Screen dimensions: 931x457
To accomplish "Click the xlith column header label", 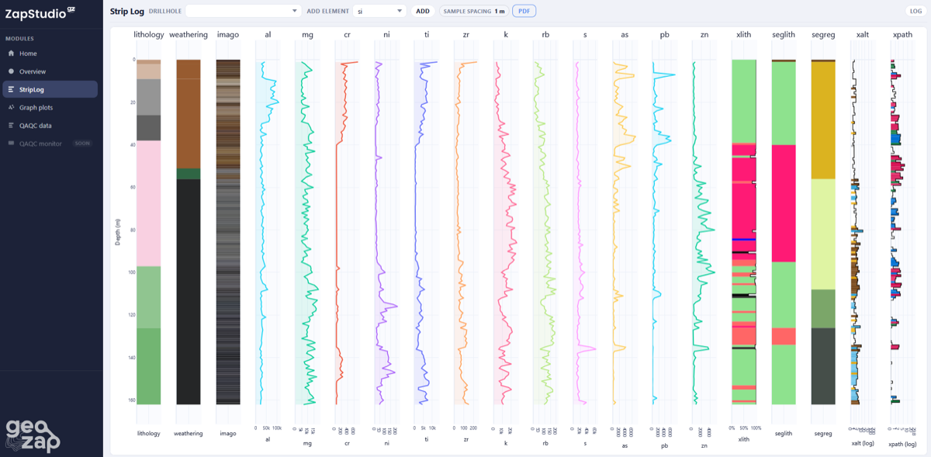I will point(743,34).
